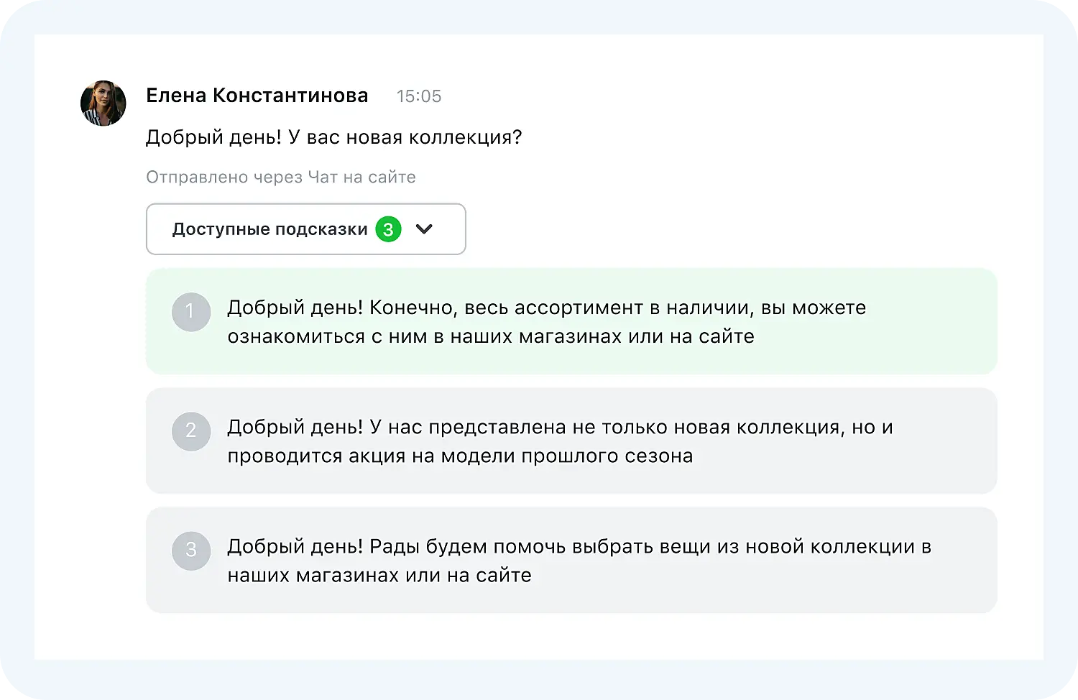The width and height of the screenshot is (1078, 700).
Task: Click the numbered circle 3 icon
Action: (x=190, y=550)
